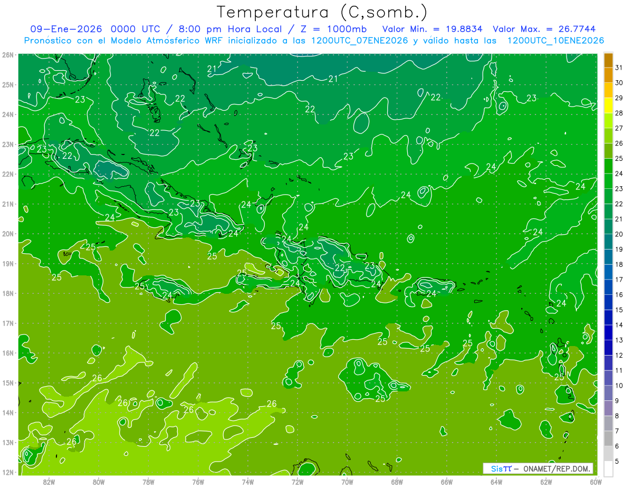Screen dimensions: 633x489
Task: Click longitude axis label '64W'
Action: pos(496,482)
